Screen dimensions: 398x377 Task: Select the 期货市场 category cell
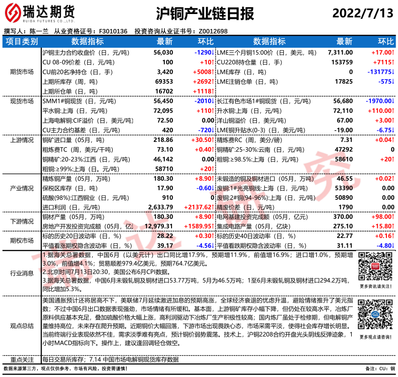(x=22, y=71)
